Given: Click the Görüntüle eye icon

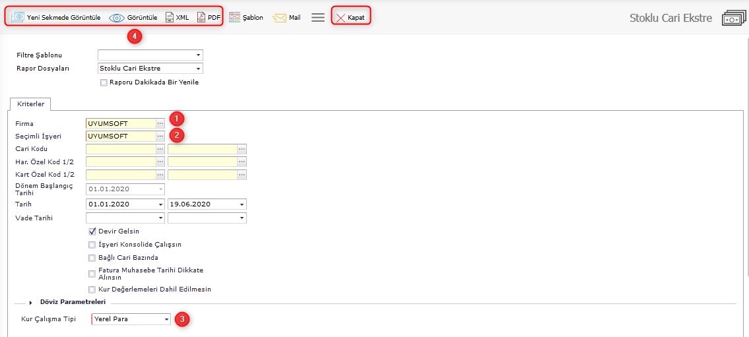Looking at the screenshot, I should coord(117,18).
